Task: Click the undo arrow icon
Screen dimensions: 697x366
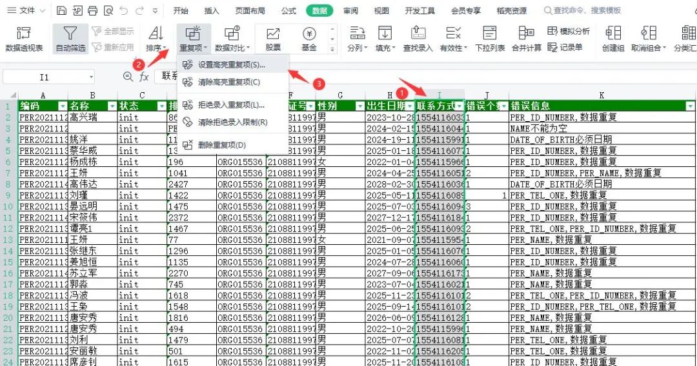Action: pos(124,11)
